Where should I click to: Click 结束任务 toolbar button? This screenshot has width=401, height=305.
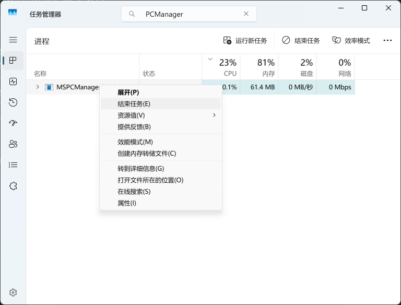tap(301, 41)
